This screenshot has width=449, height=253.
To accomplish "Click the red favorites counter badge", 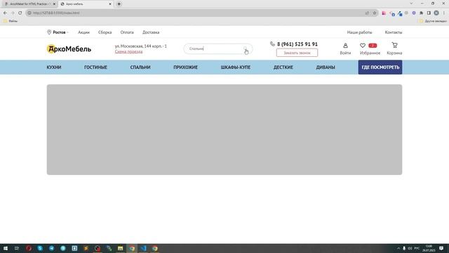I will click(373, 45).
